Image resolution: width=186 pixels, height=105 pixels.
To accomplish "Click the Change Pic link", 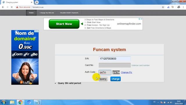I will pyautogui.click(x=126, y=72).
